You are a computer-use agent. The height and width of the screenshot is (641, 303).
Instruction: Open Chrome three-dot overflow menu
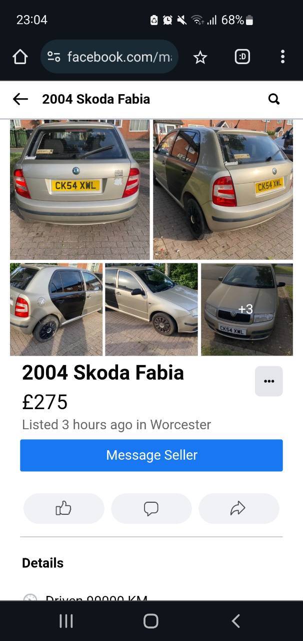(282, 57)
